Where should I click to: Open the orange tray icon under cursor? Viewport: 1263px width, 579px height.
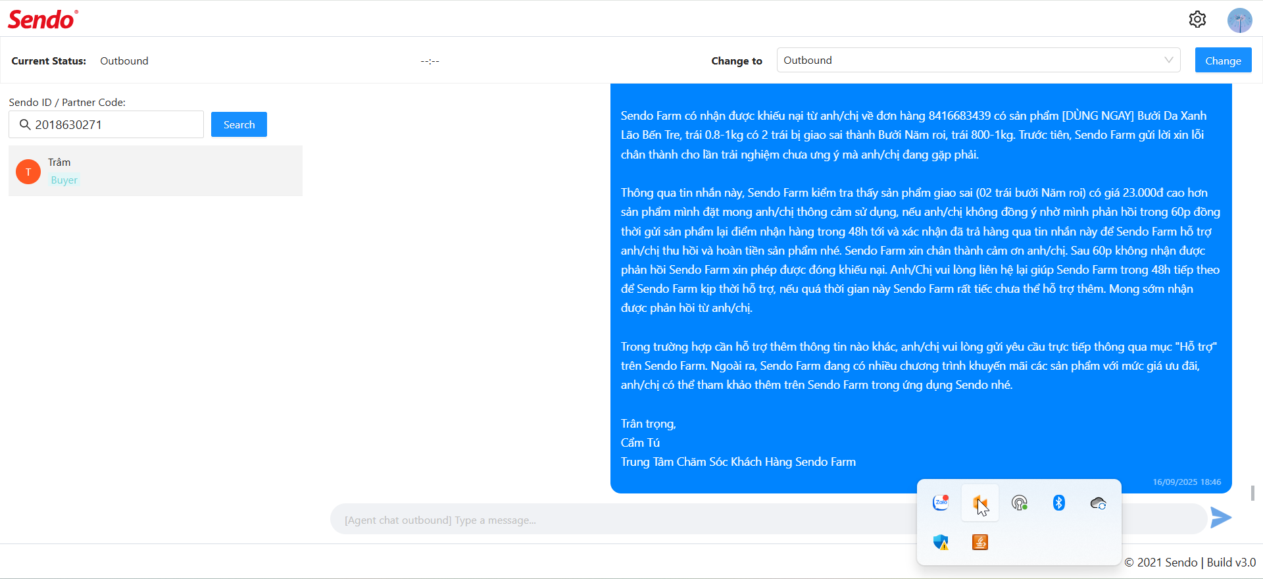click(980, 503)
